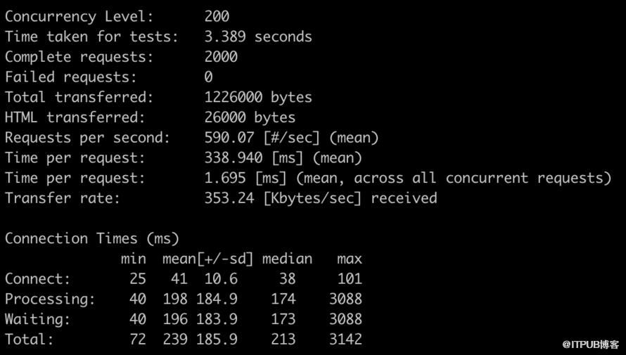Click the HTML transferred 26000 bytes value
This screenshot has height=355, width=626.
(x=250, y=117)
